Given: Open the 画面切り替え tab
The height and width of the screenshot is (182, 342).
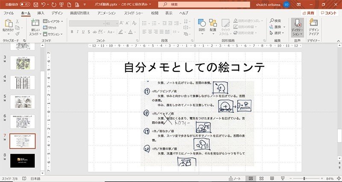Looking at the screenshot, I should (x=80, y=13).
